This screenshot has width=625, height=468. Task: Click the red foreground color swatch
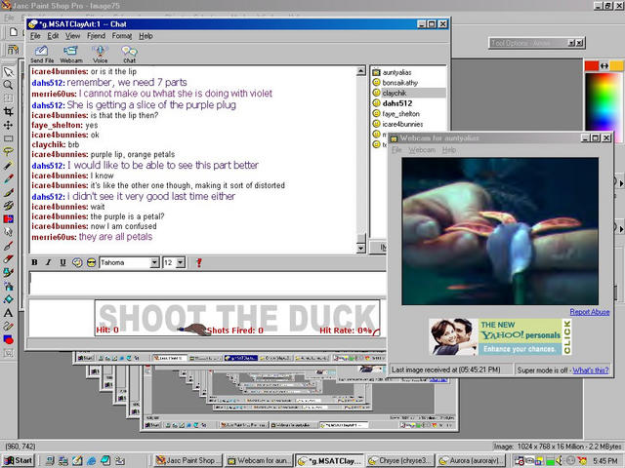click(x=592, y=66)
